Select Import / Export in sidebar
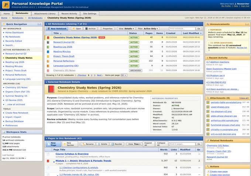Viewport: 251px width, 176px height. point(13,117)
